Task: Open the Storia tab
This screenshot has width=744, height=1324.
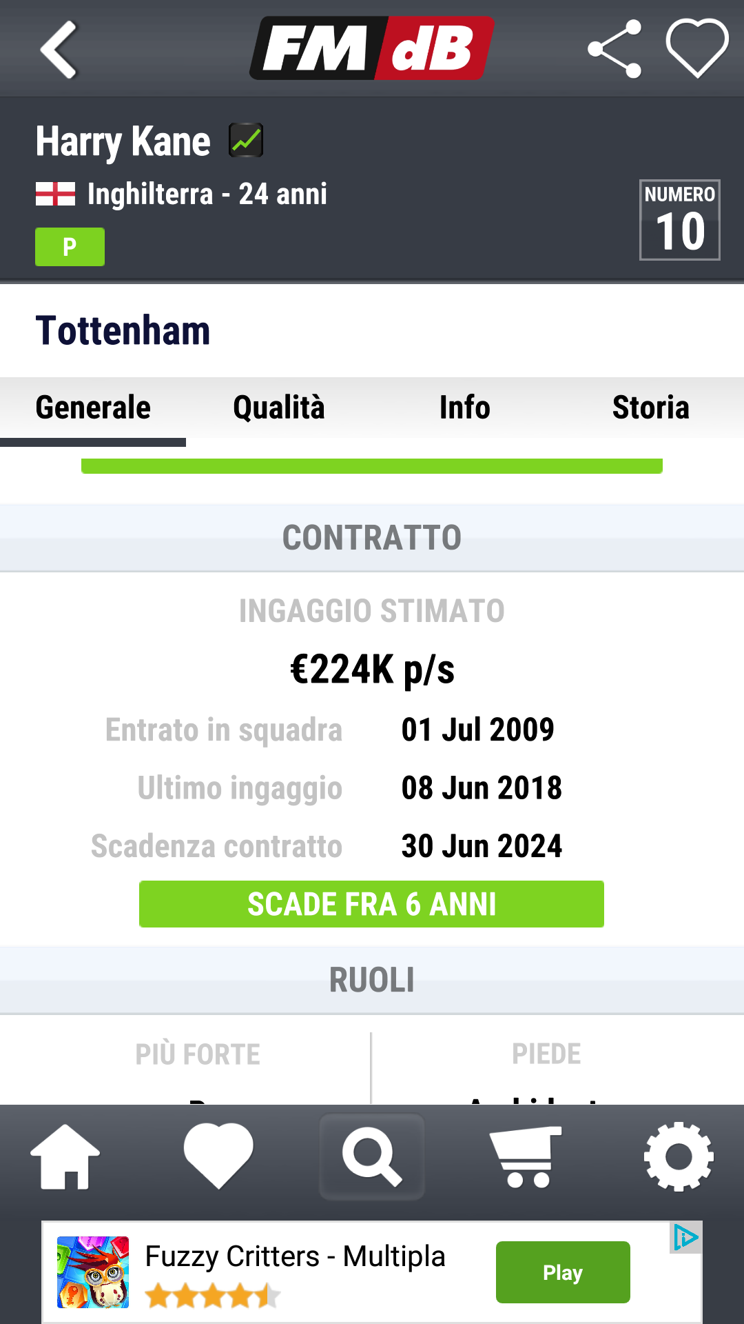Action: click(x=651, y=408)
